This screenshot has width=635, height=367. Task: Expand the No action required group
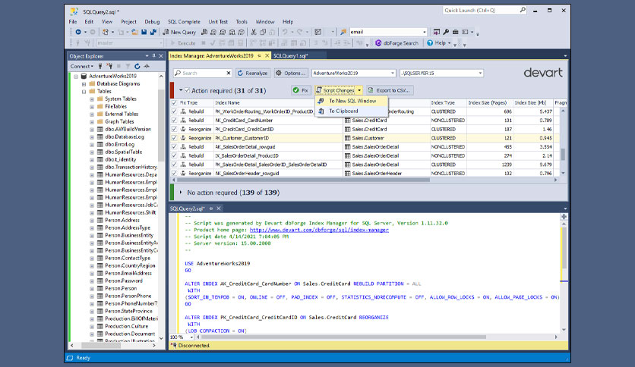coord(181,193)
